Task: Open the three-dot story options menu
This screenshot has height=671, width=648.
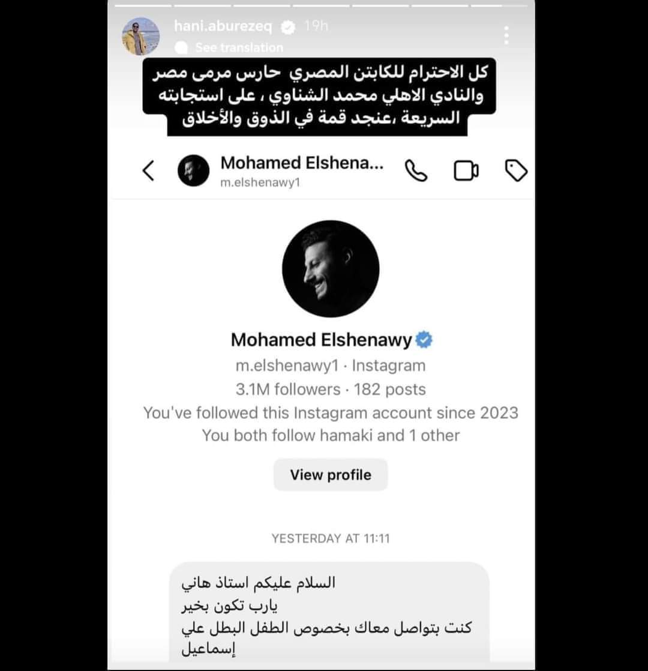Action: point(506,35)
